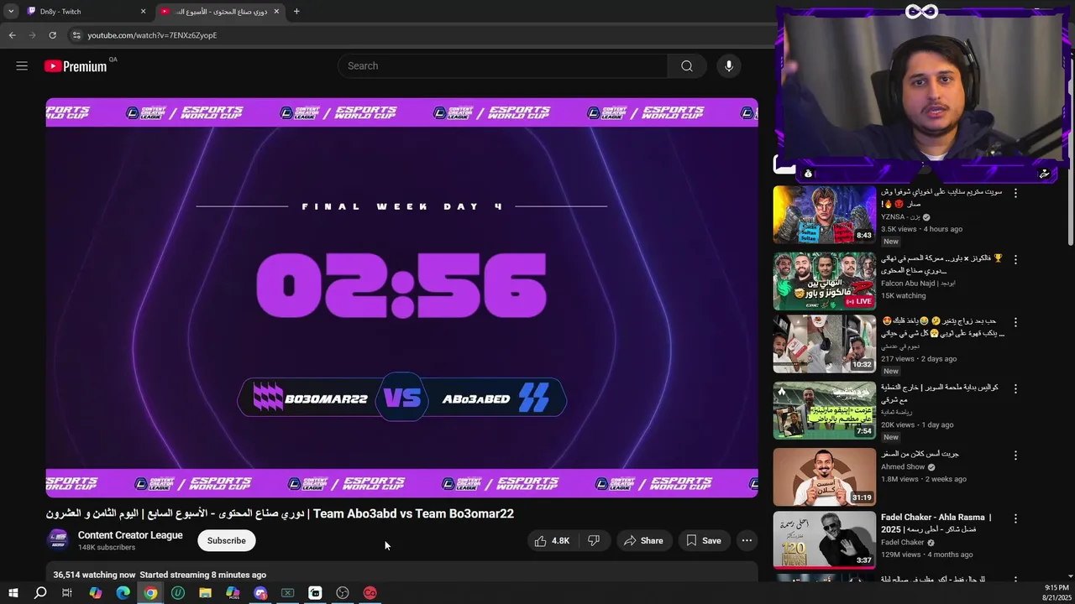Click the 36,514 watching now text

[94, 575]
